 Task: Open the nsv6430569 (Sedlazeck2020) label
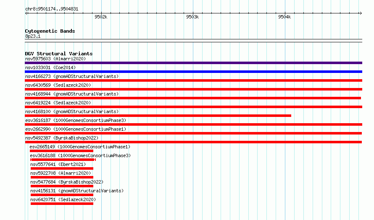pos(58,85)
